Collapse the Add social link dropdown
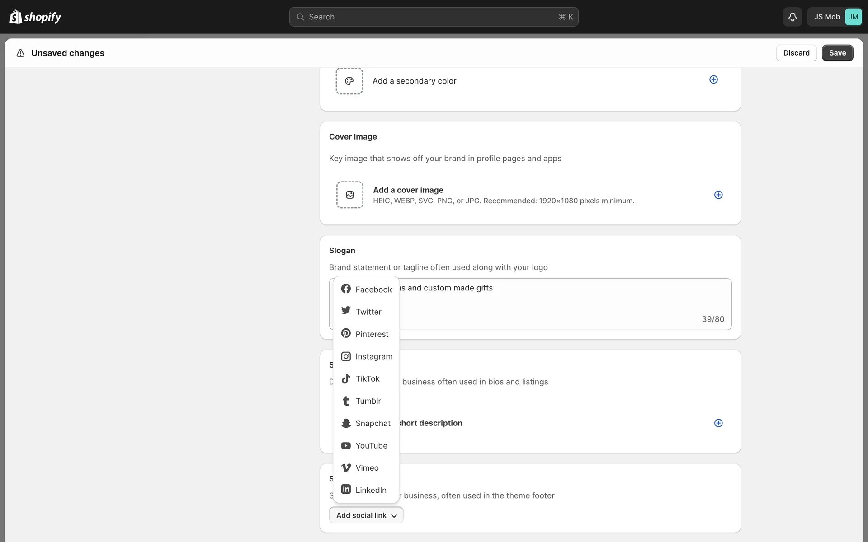 tap(366, 515)
